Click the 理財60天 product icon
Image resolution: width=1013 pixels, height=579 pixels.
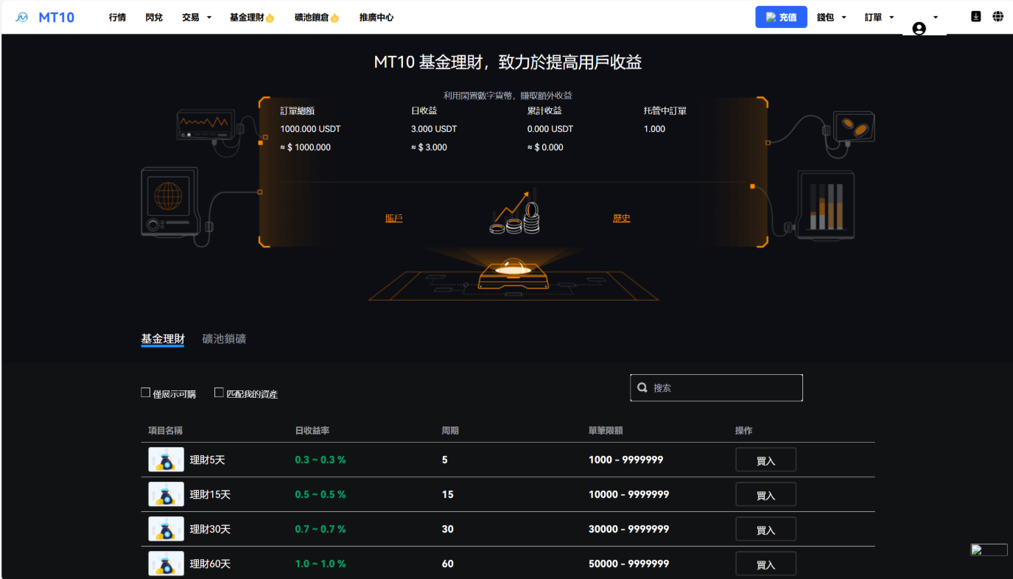(166, 564)
